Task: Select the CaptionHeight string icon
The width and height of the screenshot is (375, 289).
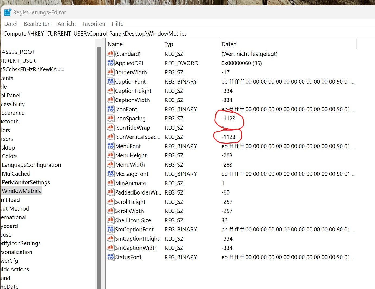Action: pyautogui.click(x=110, y=90)
